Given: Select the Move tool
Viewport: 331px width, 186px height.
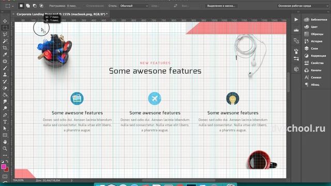Looking at the screenshot, I should (5, 21).
